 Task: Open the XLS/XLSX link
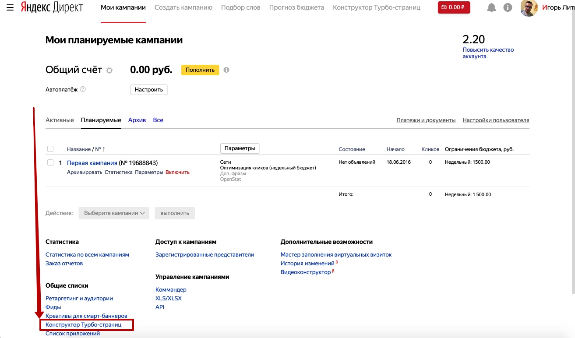[x=169, y=298]
